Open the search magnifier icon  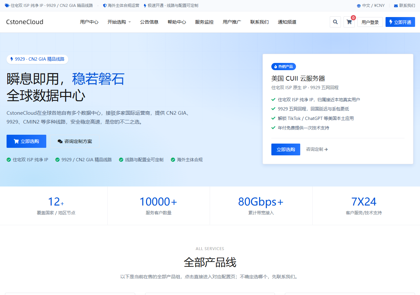[x=335, y=22]
